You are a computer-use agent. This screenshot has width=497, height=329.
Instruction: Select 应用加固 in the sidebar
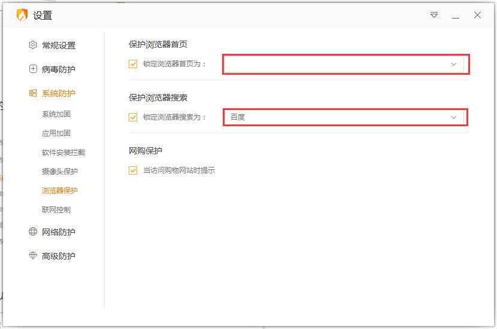point(56,133)
